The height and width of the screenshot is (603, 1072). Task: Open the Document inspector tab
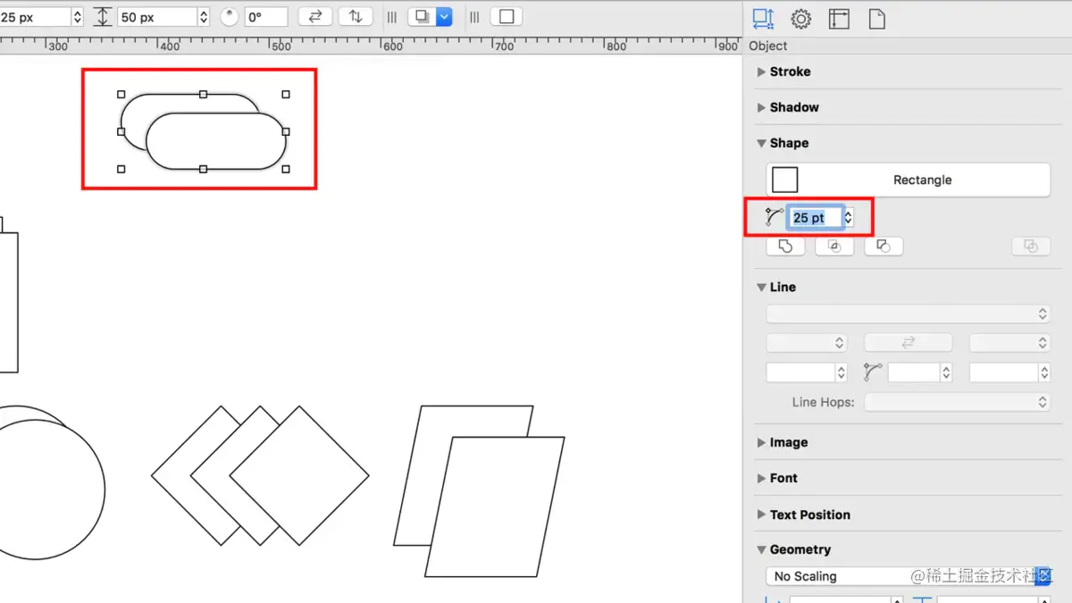click(x=877, y=19)
